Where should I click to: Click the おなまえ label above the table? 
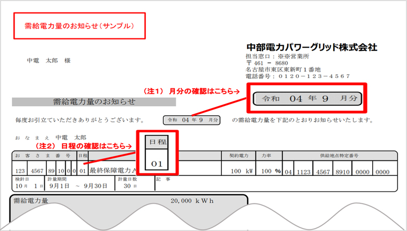pos(32,138)
